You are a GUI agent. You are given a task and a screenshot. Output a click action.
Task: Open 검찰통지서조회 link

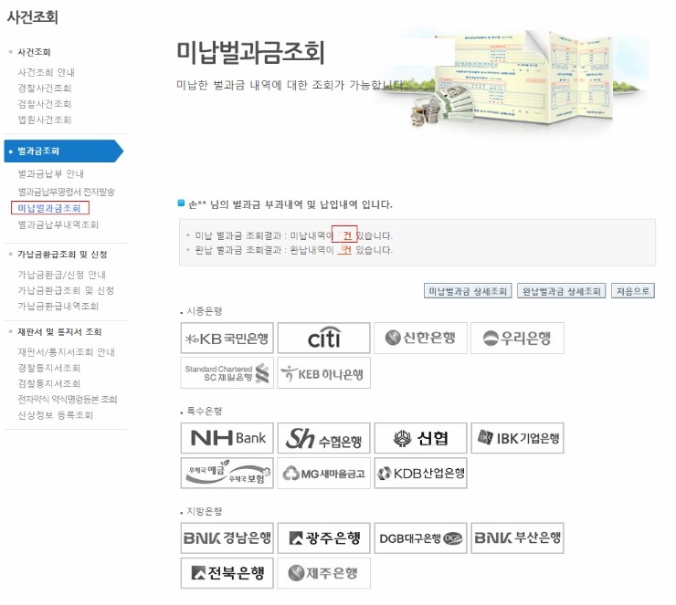coord(48,383)
